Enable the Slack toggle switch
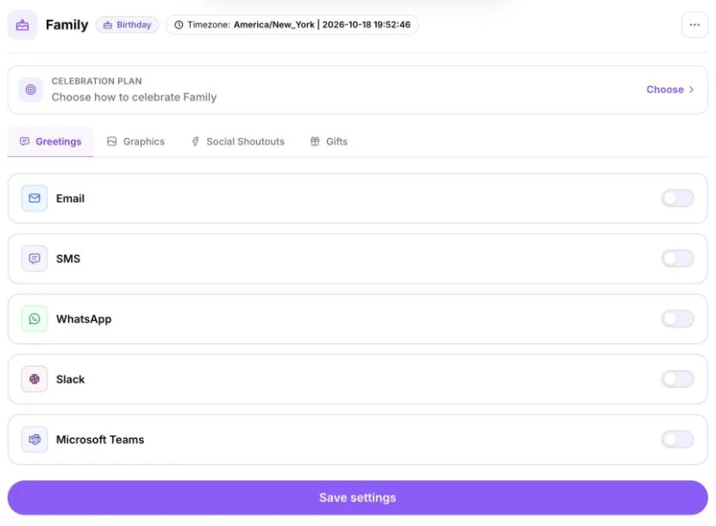The width and height of the screenshot is (716, 526). click(x=678, y=379)
